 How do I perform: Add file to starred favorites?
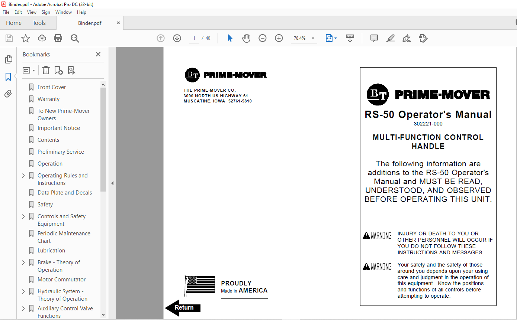pyautogui.click(x=26, y=38)
